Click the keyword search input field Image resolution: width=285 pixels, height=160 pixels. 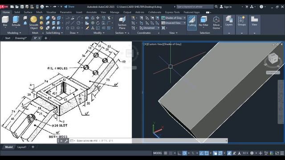coord(195,7)
